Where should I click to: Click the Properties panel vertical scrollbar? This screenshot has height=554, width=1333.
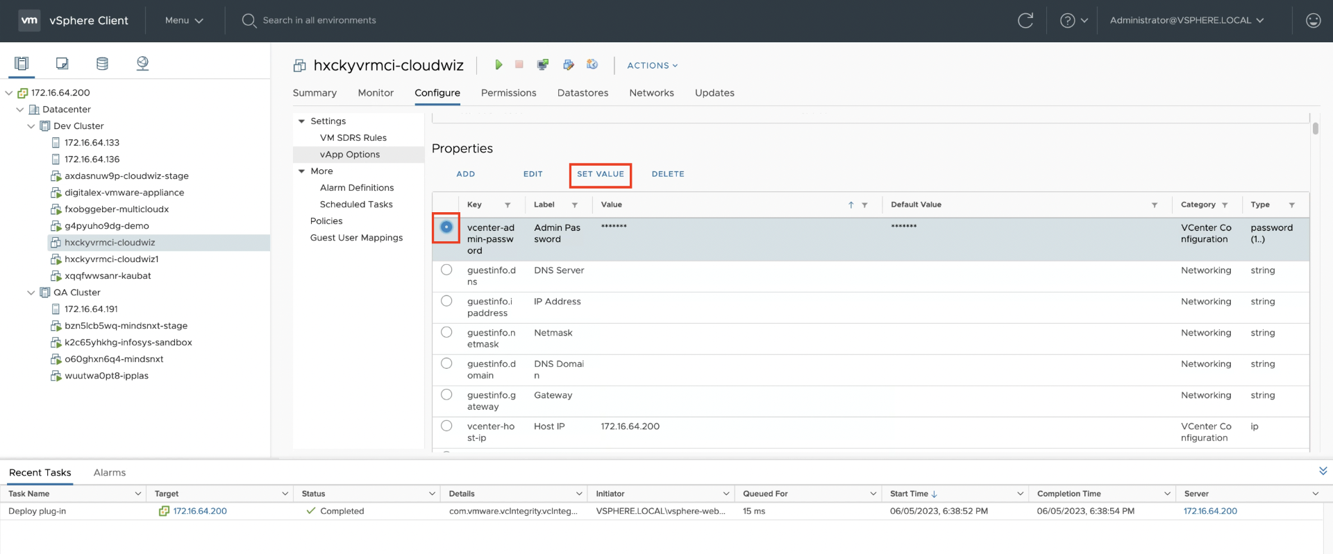(x=1315, y=129)
